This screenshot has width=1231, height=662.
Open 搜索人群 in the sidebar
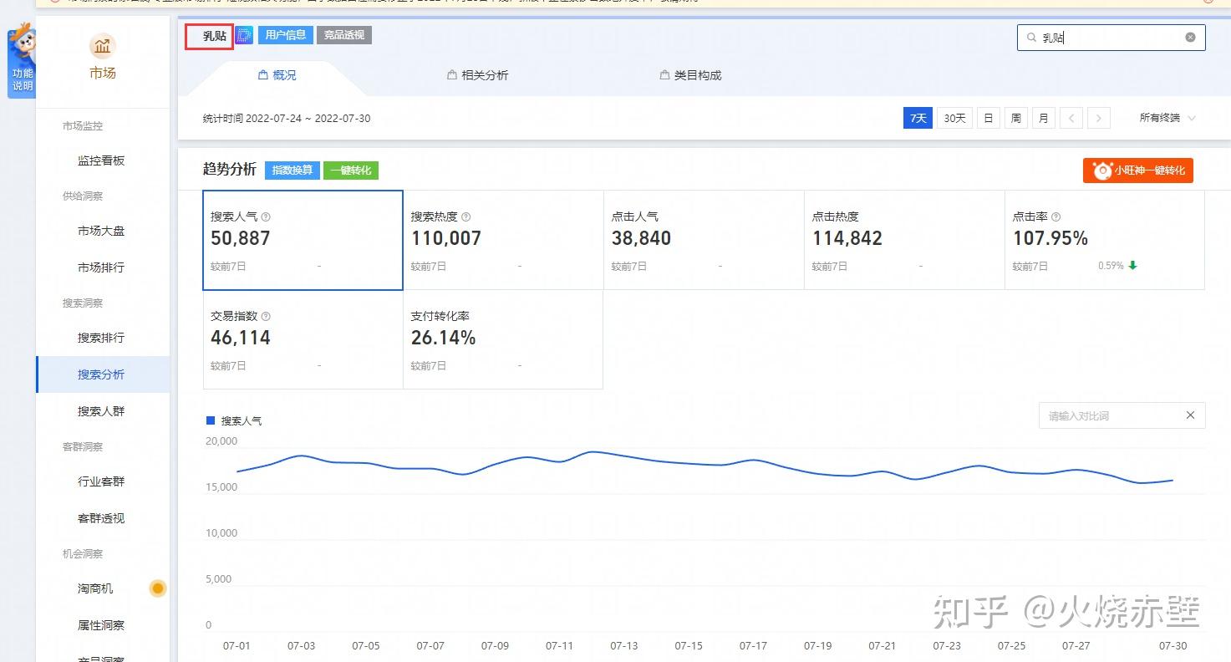coord(101,411)
